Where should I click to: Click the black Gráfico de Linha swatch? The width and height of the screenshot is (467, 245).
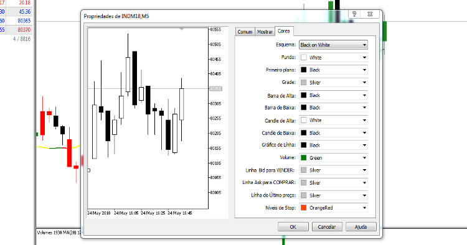303,145
